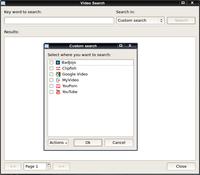This screenshot has width=200, height=175.
Task: Select the Clipfish list row text
Action: click(69, 68)
